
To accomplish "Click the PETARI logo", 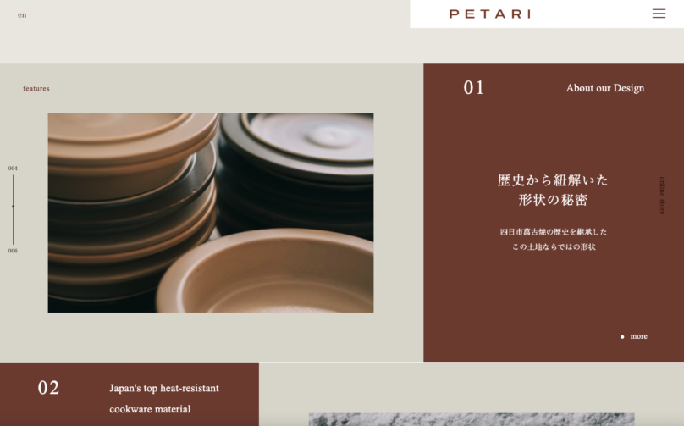I will pos(490,14).
